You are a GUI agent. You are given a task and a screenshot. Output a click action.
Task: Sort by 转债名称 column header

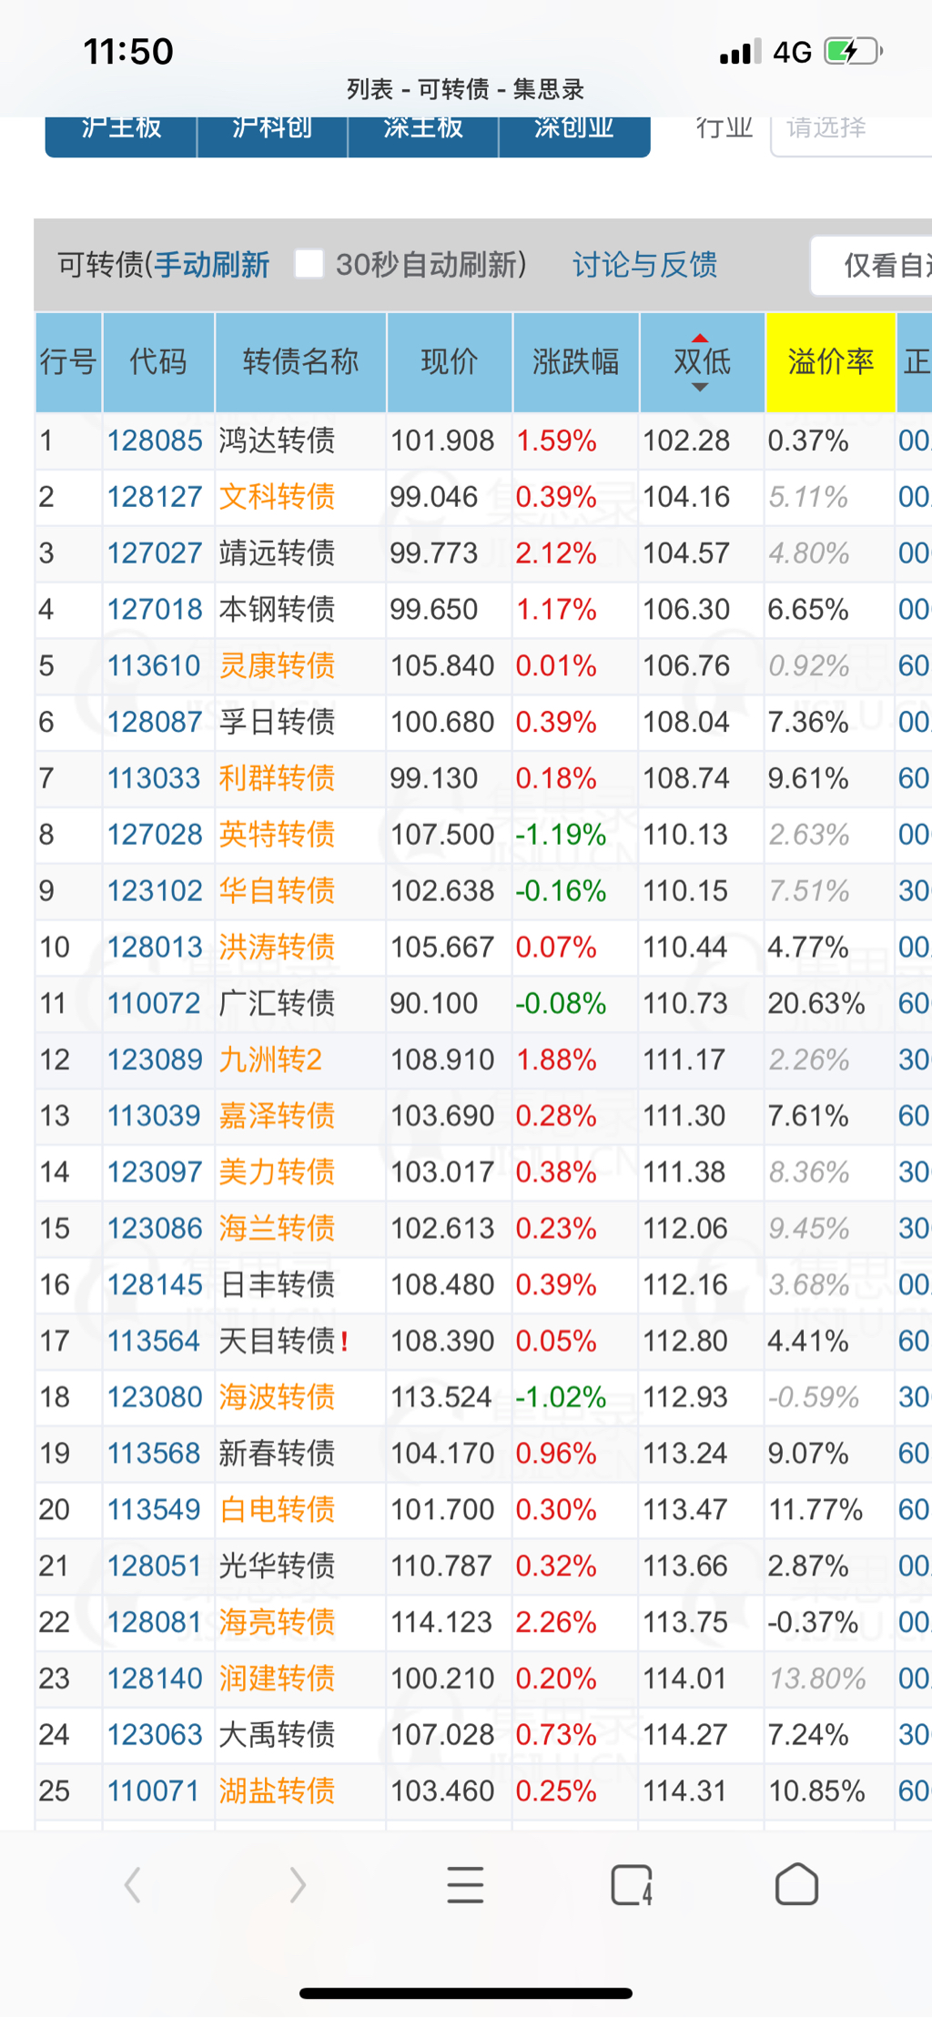coord(300,361)
